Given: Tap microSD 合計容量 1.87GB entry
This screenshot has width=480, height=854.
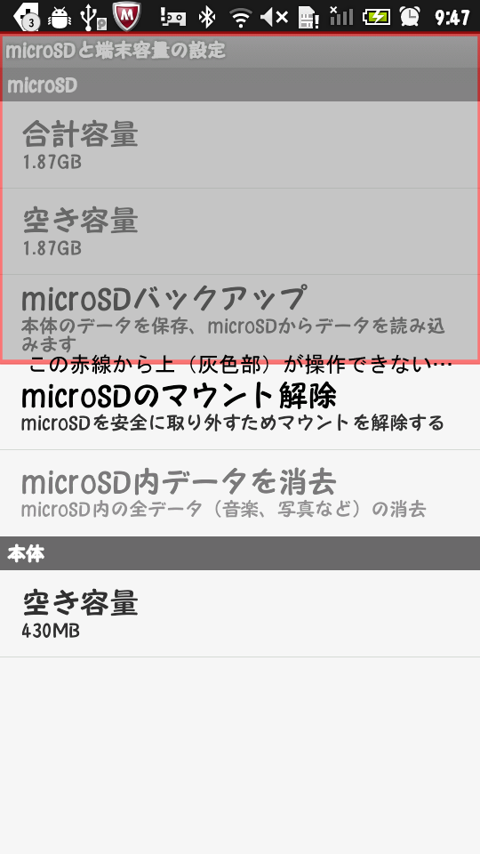Looking at the screenshot, I should [240, 145].
